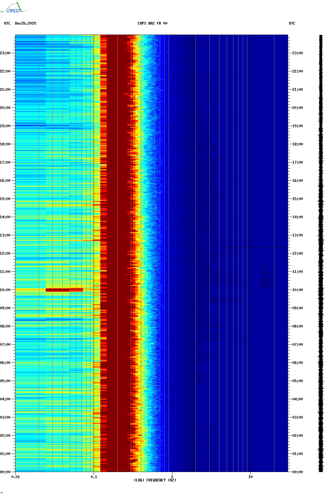Click the 05:00 label on left time axis
This screenshot has height=496, width=334.
click(x=5, y=381)
